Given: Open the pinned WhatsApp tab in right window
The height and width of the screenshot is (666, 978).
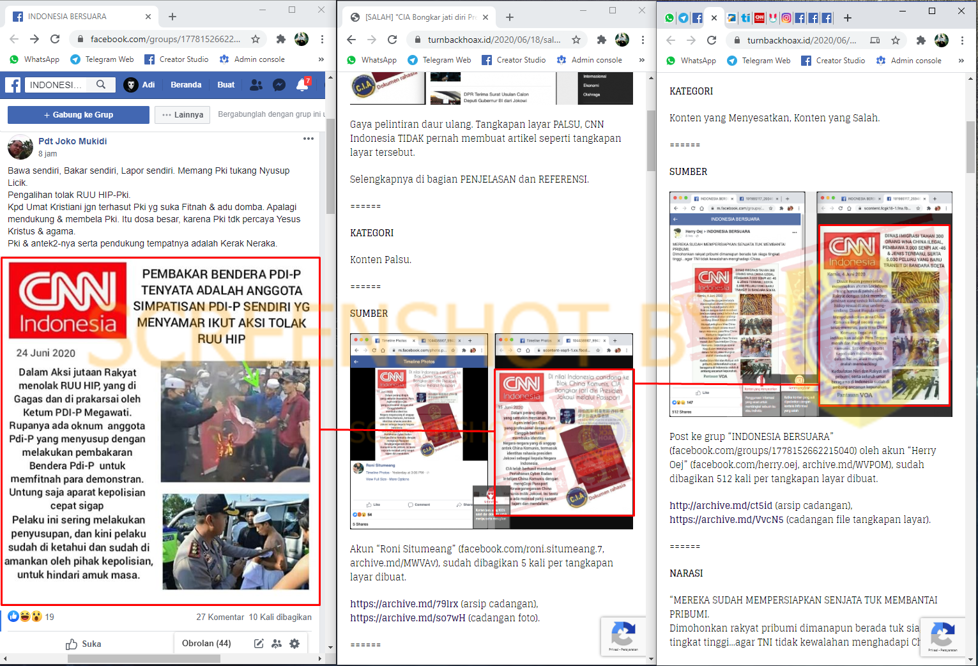Looking at the screenshot, I should (x=669, y=18).
